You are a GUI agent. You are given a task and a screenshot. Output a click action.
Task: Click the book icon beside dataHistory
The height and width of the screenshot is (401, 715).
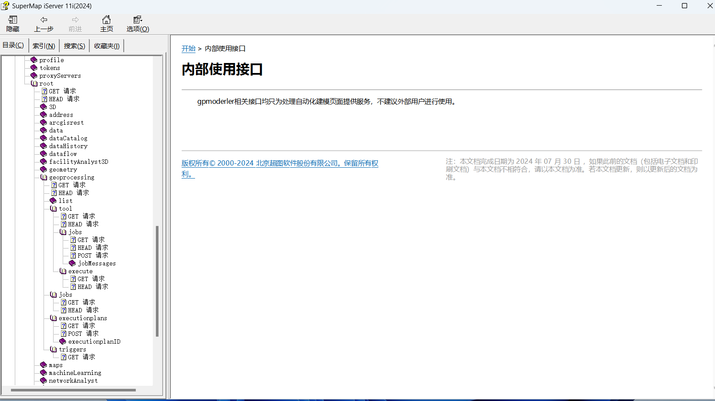pos(44,146)
